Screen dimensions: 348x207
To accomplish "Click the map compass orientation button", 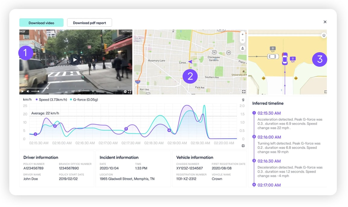I will click(242, 48).
